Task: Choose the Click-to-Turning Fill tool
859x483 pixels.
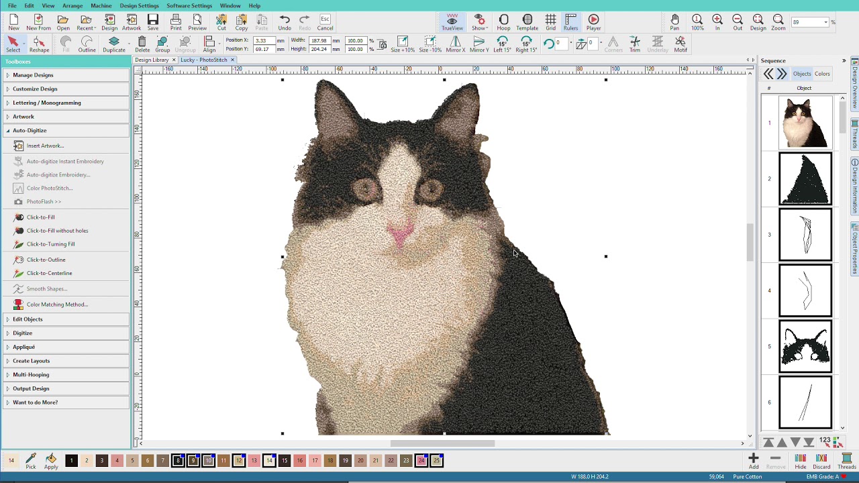Action: [x=50, y=244]
